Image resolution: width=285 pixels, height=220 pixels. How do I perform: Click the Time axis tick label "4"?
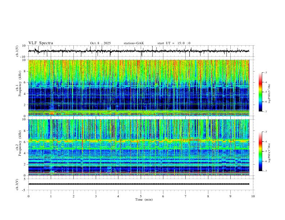(118, 196)
